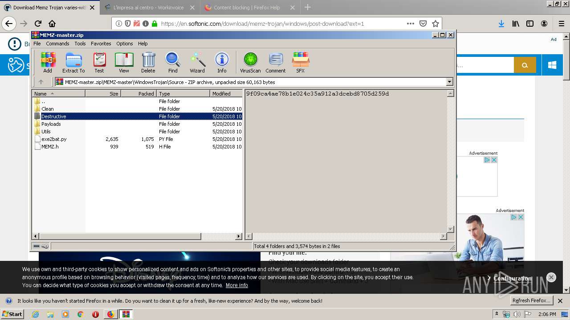Select the MEMZ.h file

pyautogui.click(x=137, y=147)
